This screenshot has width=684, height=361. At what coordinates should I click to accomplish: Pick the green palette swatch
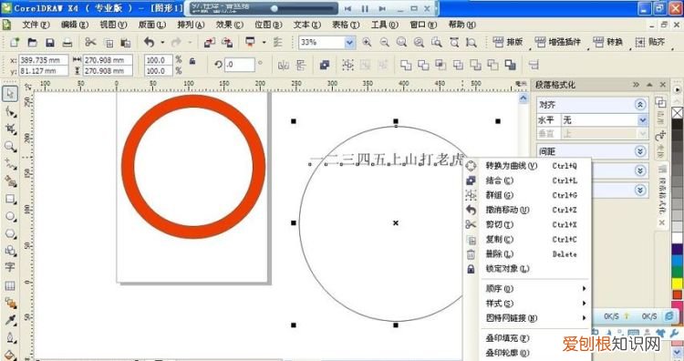(x=677, y=272)
